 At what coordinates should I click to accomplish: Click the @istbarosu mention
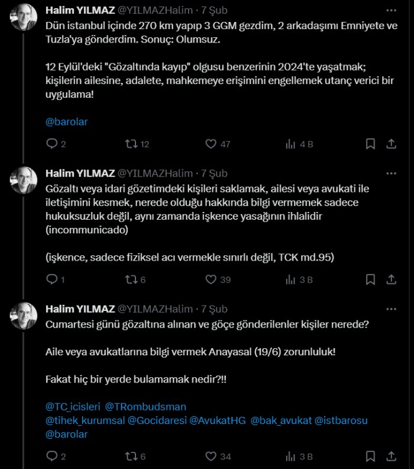pyautogui.click(x=341, y=420)
